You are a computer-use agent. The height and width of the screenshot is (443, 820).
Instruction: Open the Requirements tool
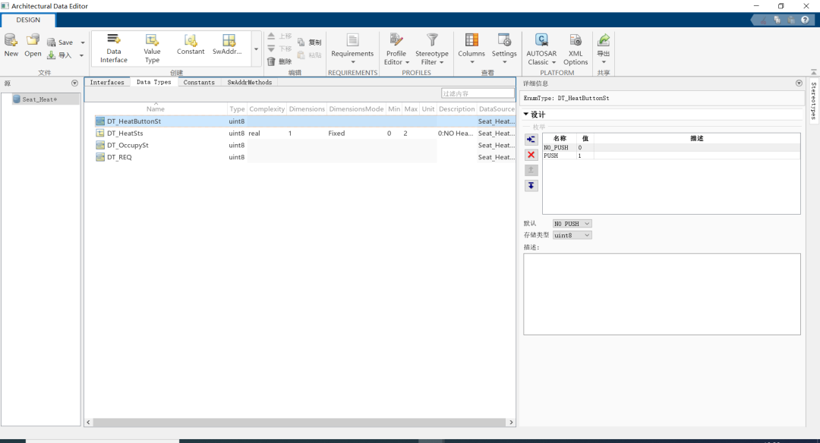click(x=352, y=48)
